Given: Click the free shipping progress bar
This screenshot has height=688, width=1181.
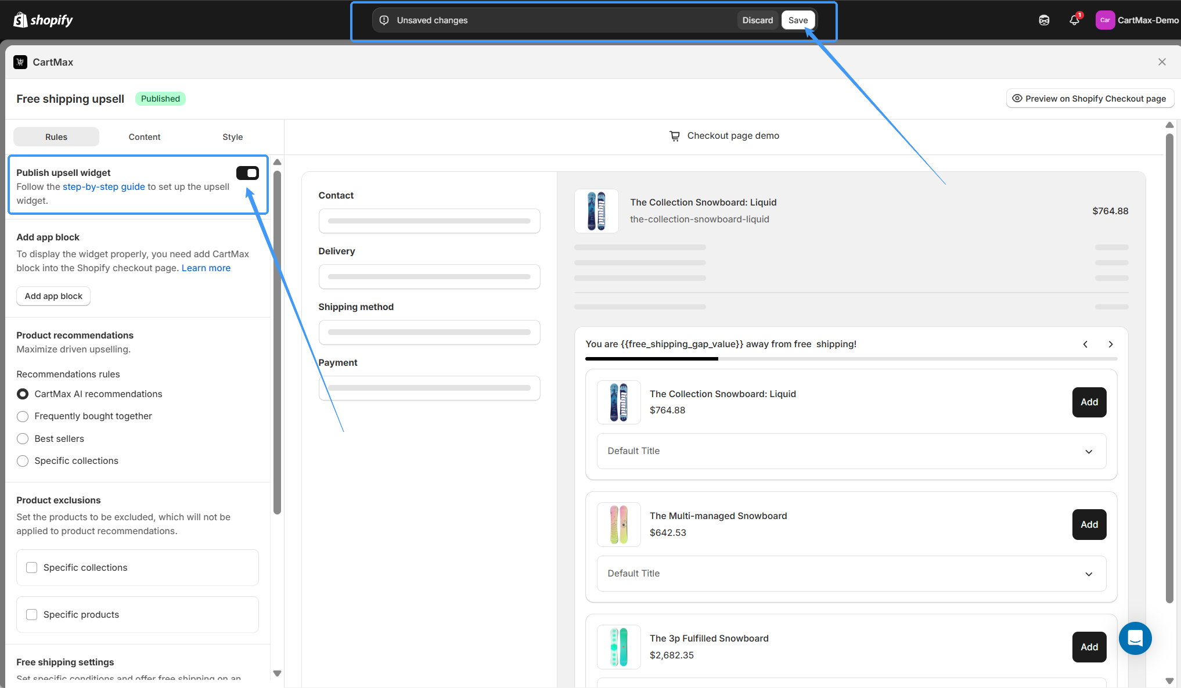Looking at the screenshot, I should (851, 359).
